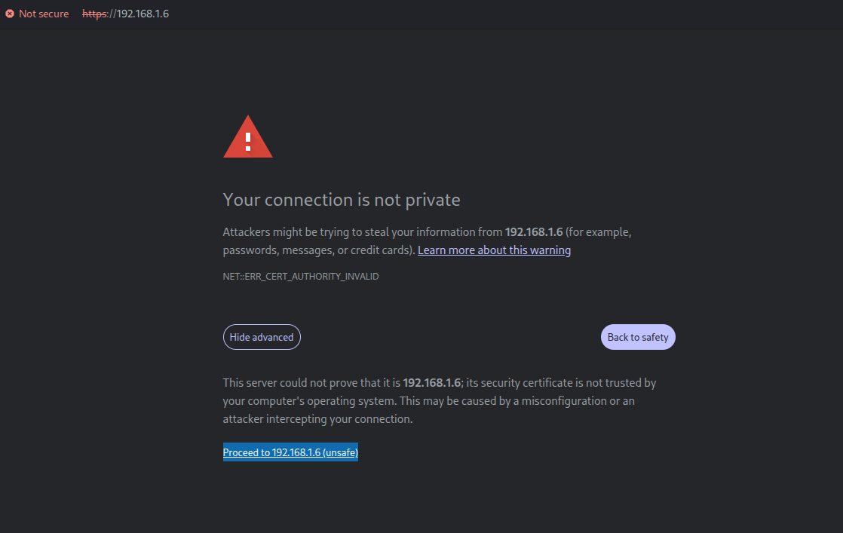
Task: Click "passwords, messages, or credit cards" text
Action: [317, 250]
